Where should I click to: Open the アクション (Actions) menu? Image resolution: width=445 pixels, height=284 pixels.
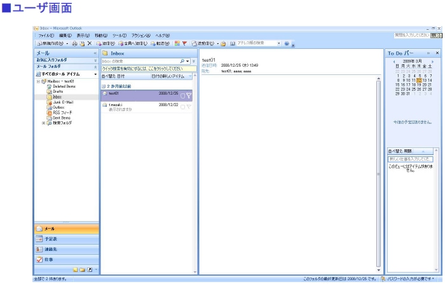140,36
